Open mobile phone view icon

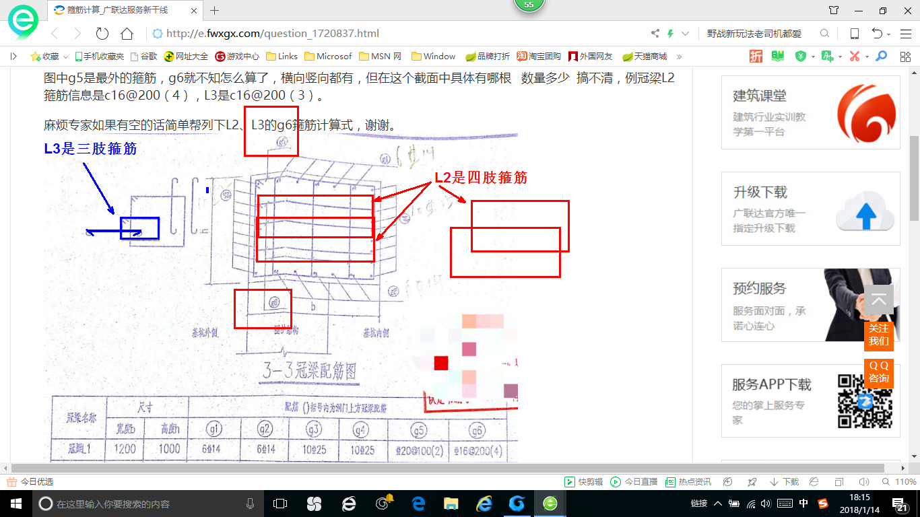pos(855,34)
